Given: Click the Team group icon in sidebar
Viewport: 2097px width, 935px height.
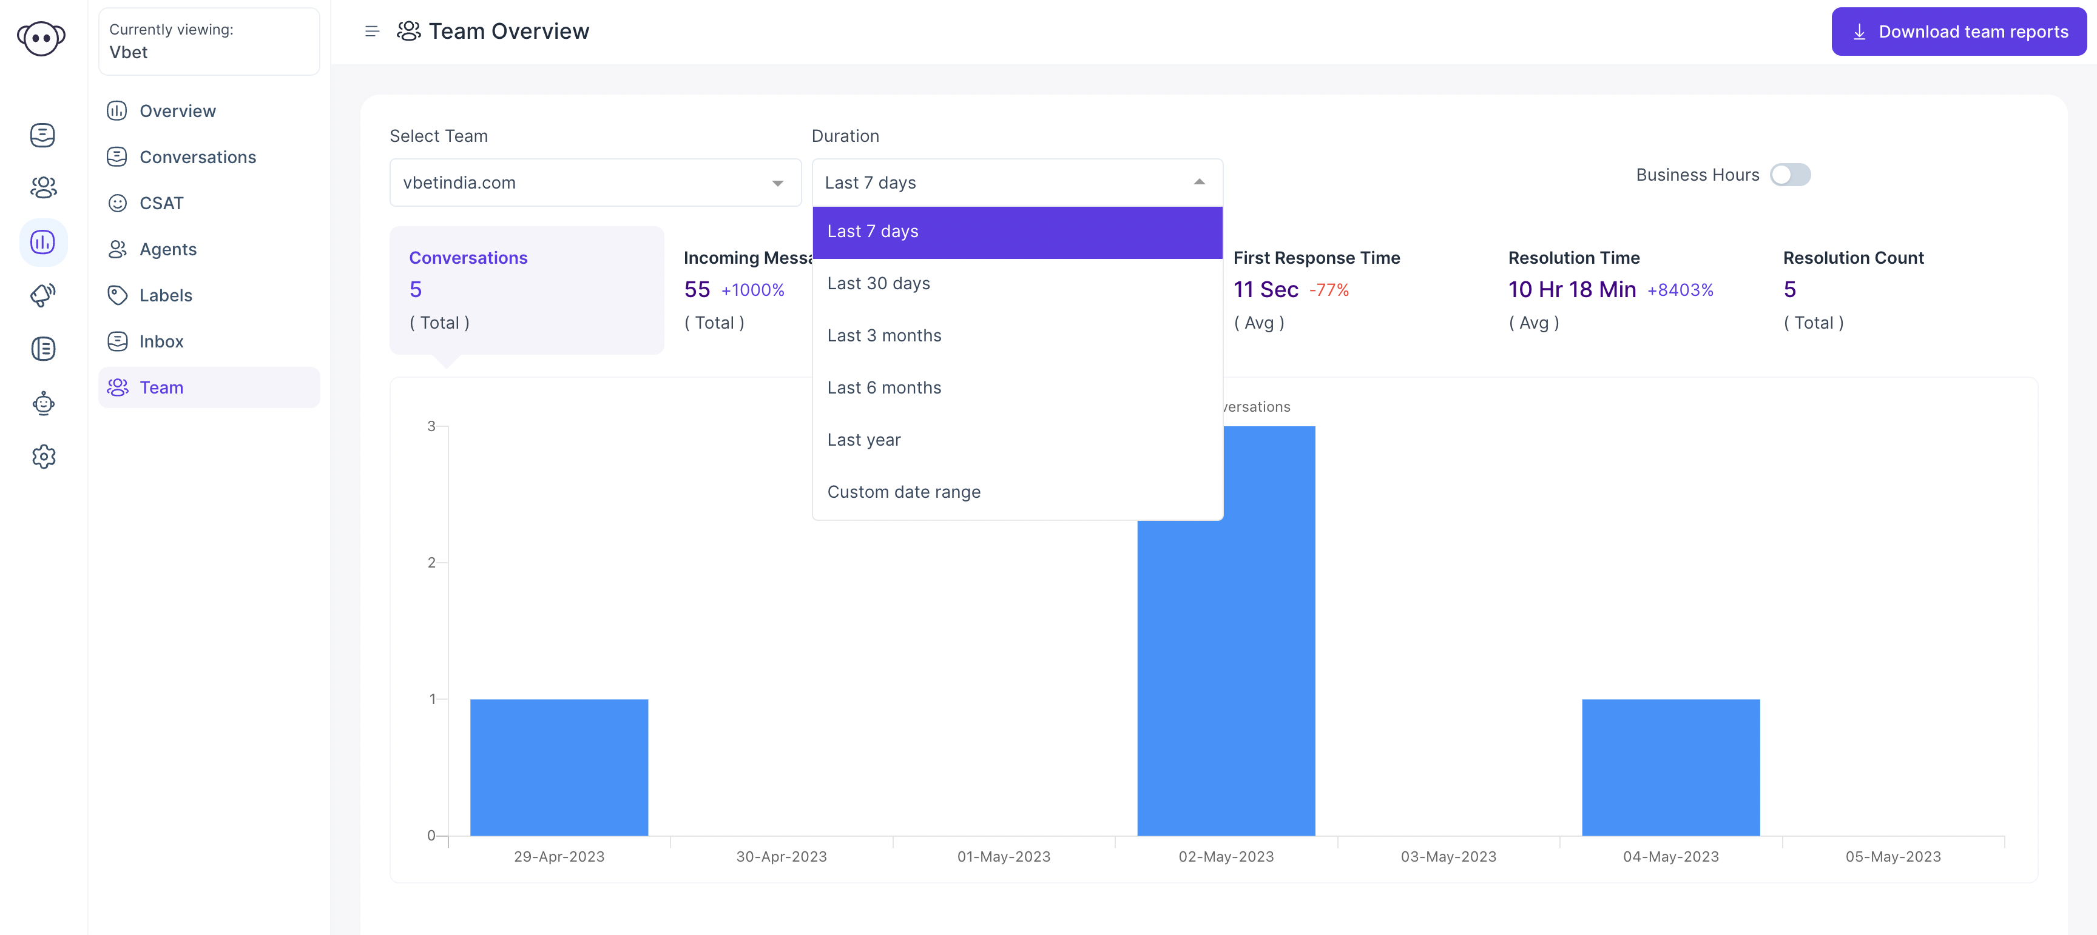Looking at the screenshot, I should coord(117,387).
